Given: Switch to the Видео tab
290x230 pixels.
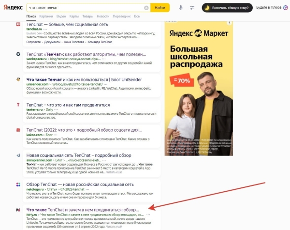Looking at the screenshot, I should (61, 16).
